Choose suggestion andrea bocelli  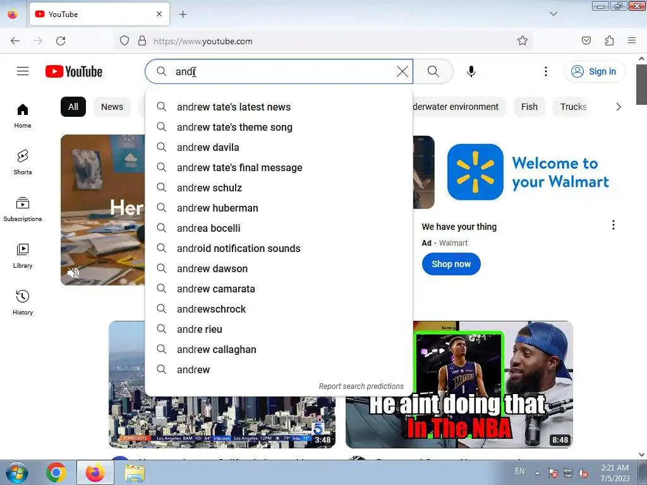pos(279,228)
